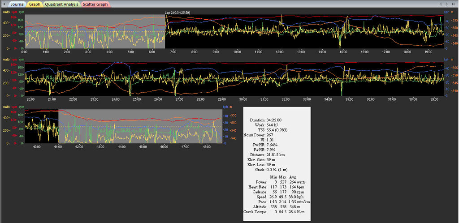
Task: Click the rpm axis label on top chart
Action: click(21, 13)
